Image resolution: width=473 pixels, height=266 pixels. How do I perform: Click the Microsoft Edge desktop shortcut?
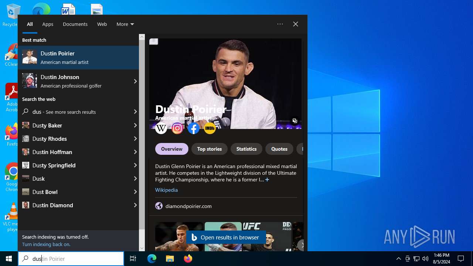[x=41, y=9]
